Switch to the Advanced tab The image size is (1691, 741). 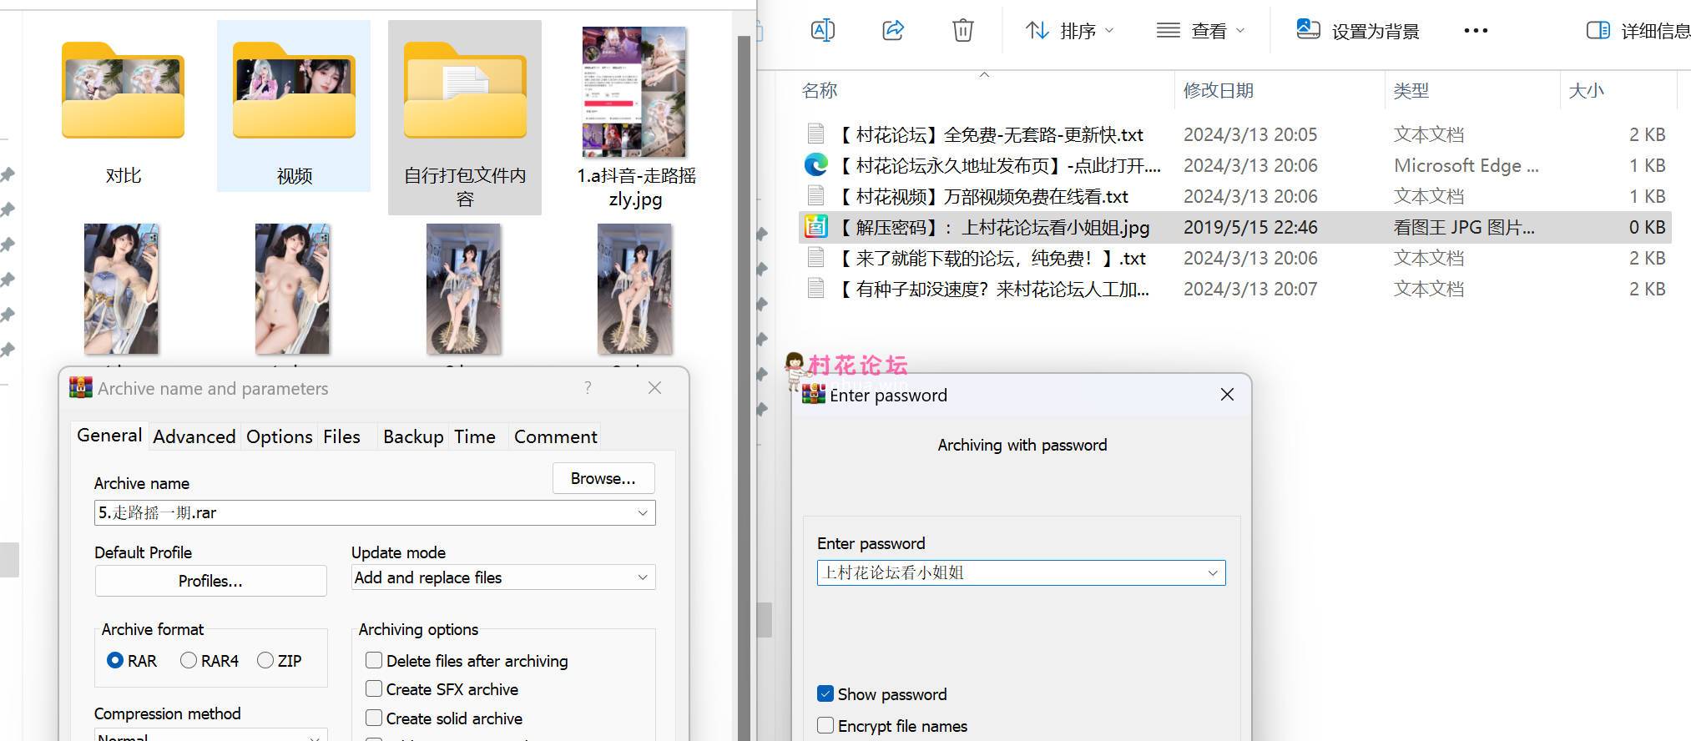pos(194,436)
